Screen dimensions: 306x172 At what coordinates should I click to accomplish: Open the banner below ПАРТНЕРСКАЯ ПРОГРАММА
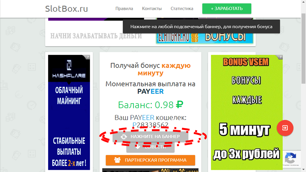[x=150, y=170]
